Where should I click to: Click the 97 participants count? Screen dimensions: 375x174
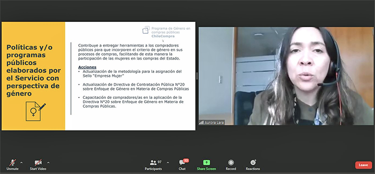click(159, 162)
